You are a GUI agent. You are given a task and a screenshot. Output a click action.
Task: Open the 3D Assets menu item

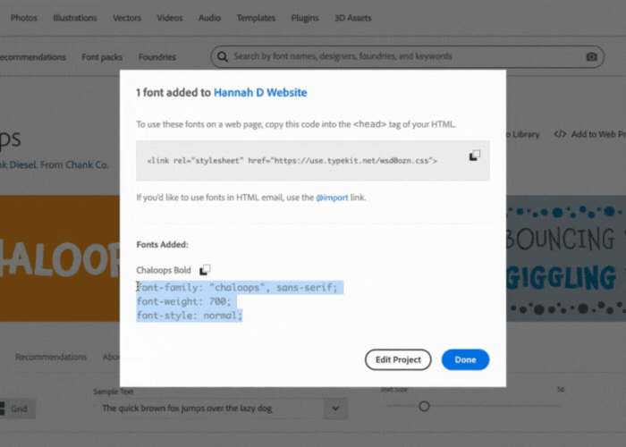pyautogui.click(x=353, y=18)
